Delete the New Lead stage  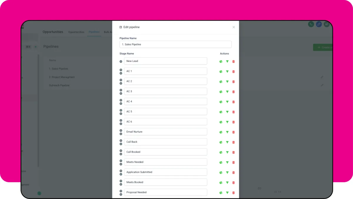(x=234, y=61)
